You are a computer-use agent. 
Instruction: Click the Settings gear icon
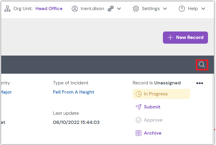pyautogui.click(x=136, y=9)
